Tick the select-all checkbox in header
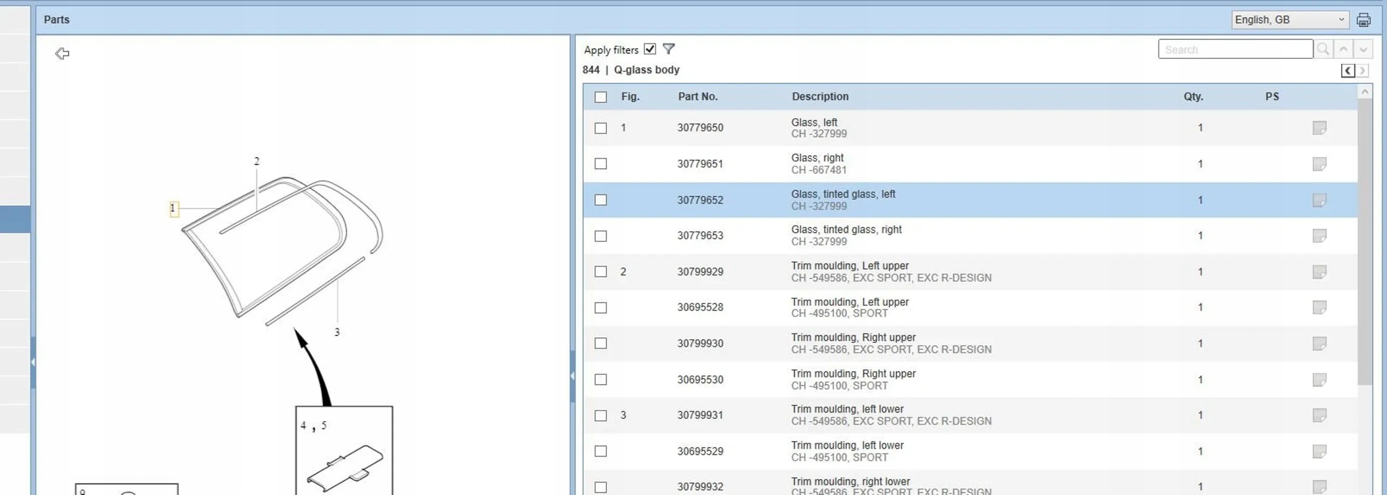The height and width of the screenshot is (495, 1387). click(600, 97)
